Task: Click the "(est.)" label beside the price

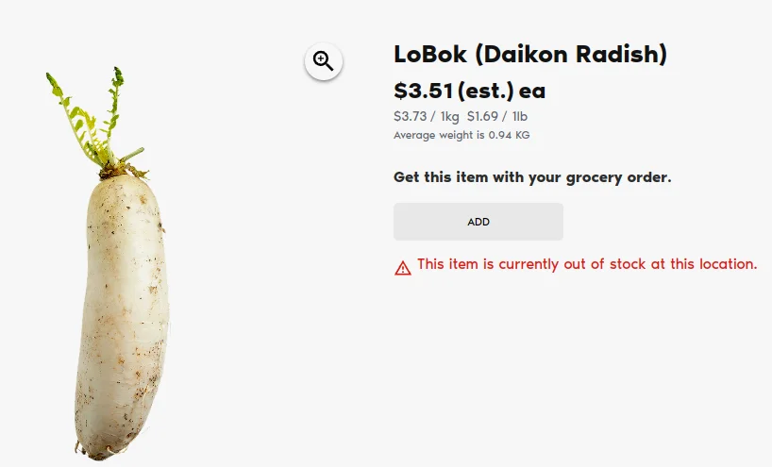Action: (x=485, y=92)
